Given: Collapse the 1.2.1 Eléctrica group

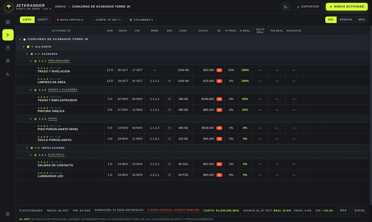Looking at the screenshot, I should point(31,155).
